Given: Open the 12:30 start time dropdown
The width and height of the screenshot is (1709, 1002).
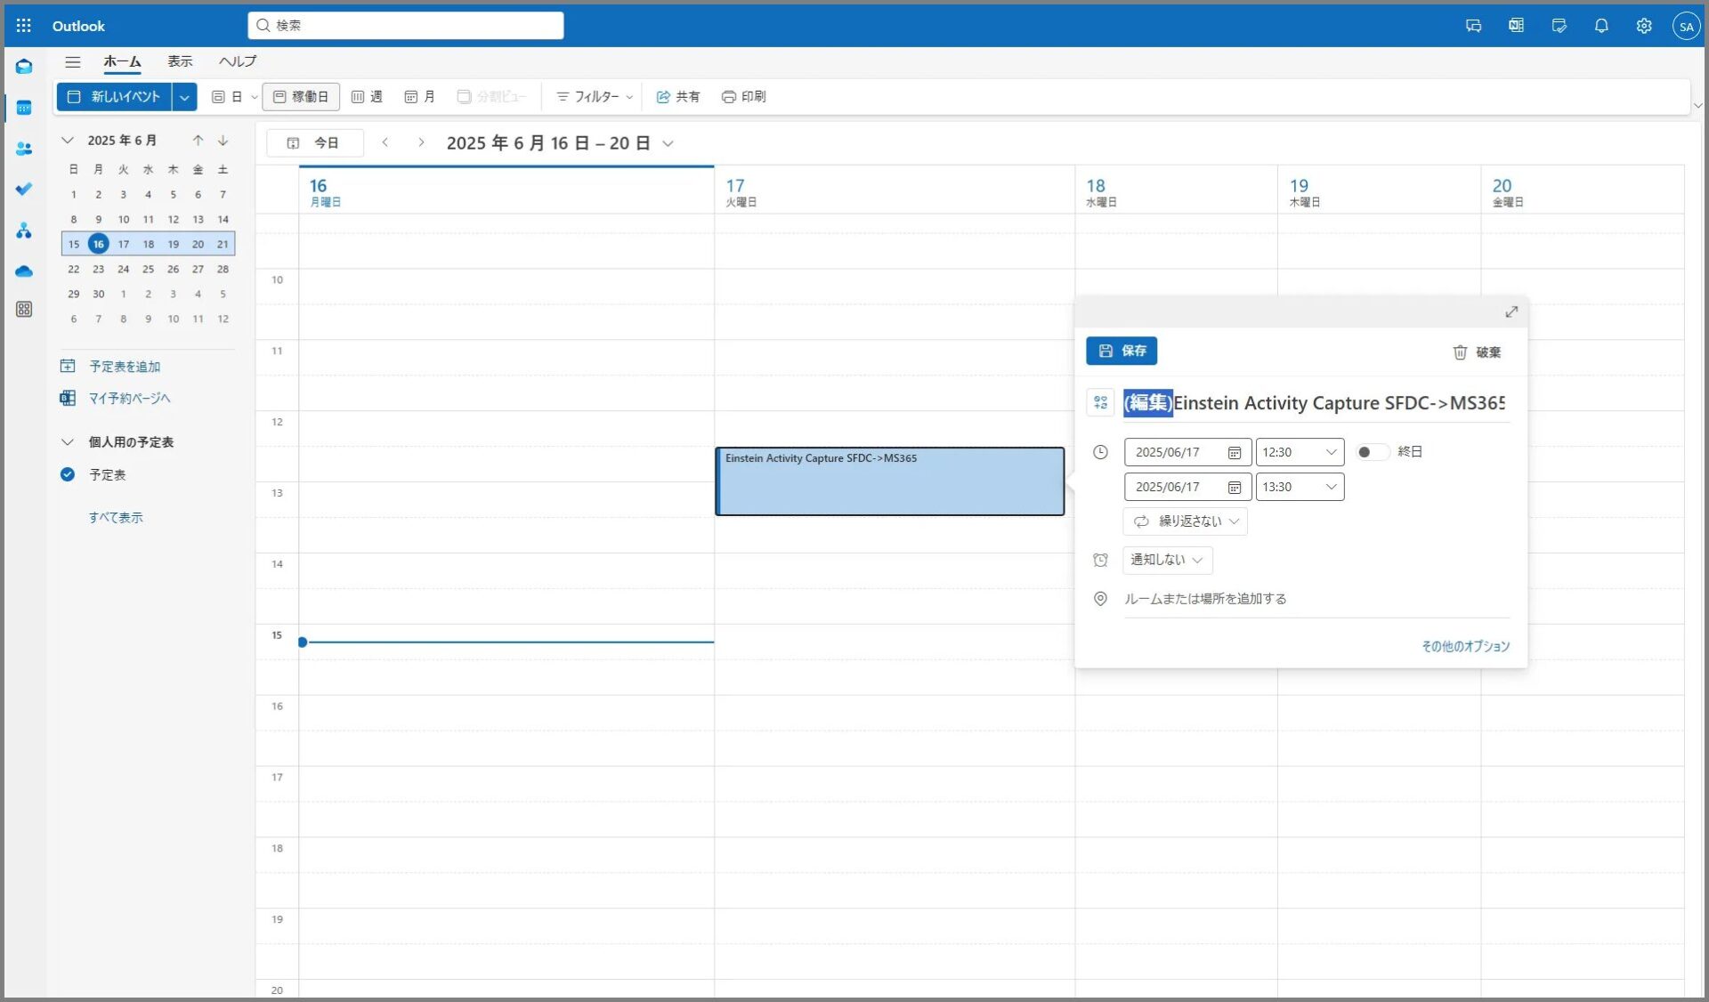Looking at the screenshot, I should coord(1300,452).
